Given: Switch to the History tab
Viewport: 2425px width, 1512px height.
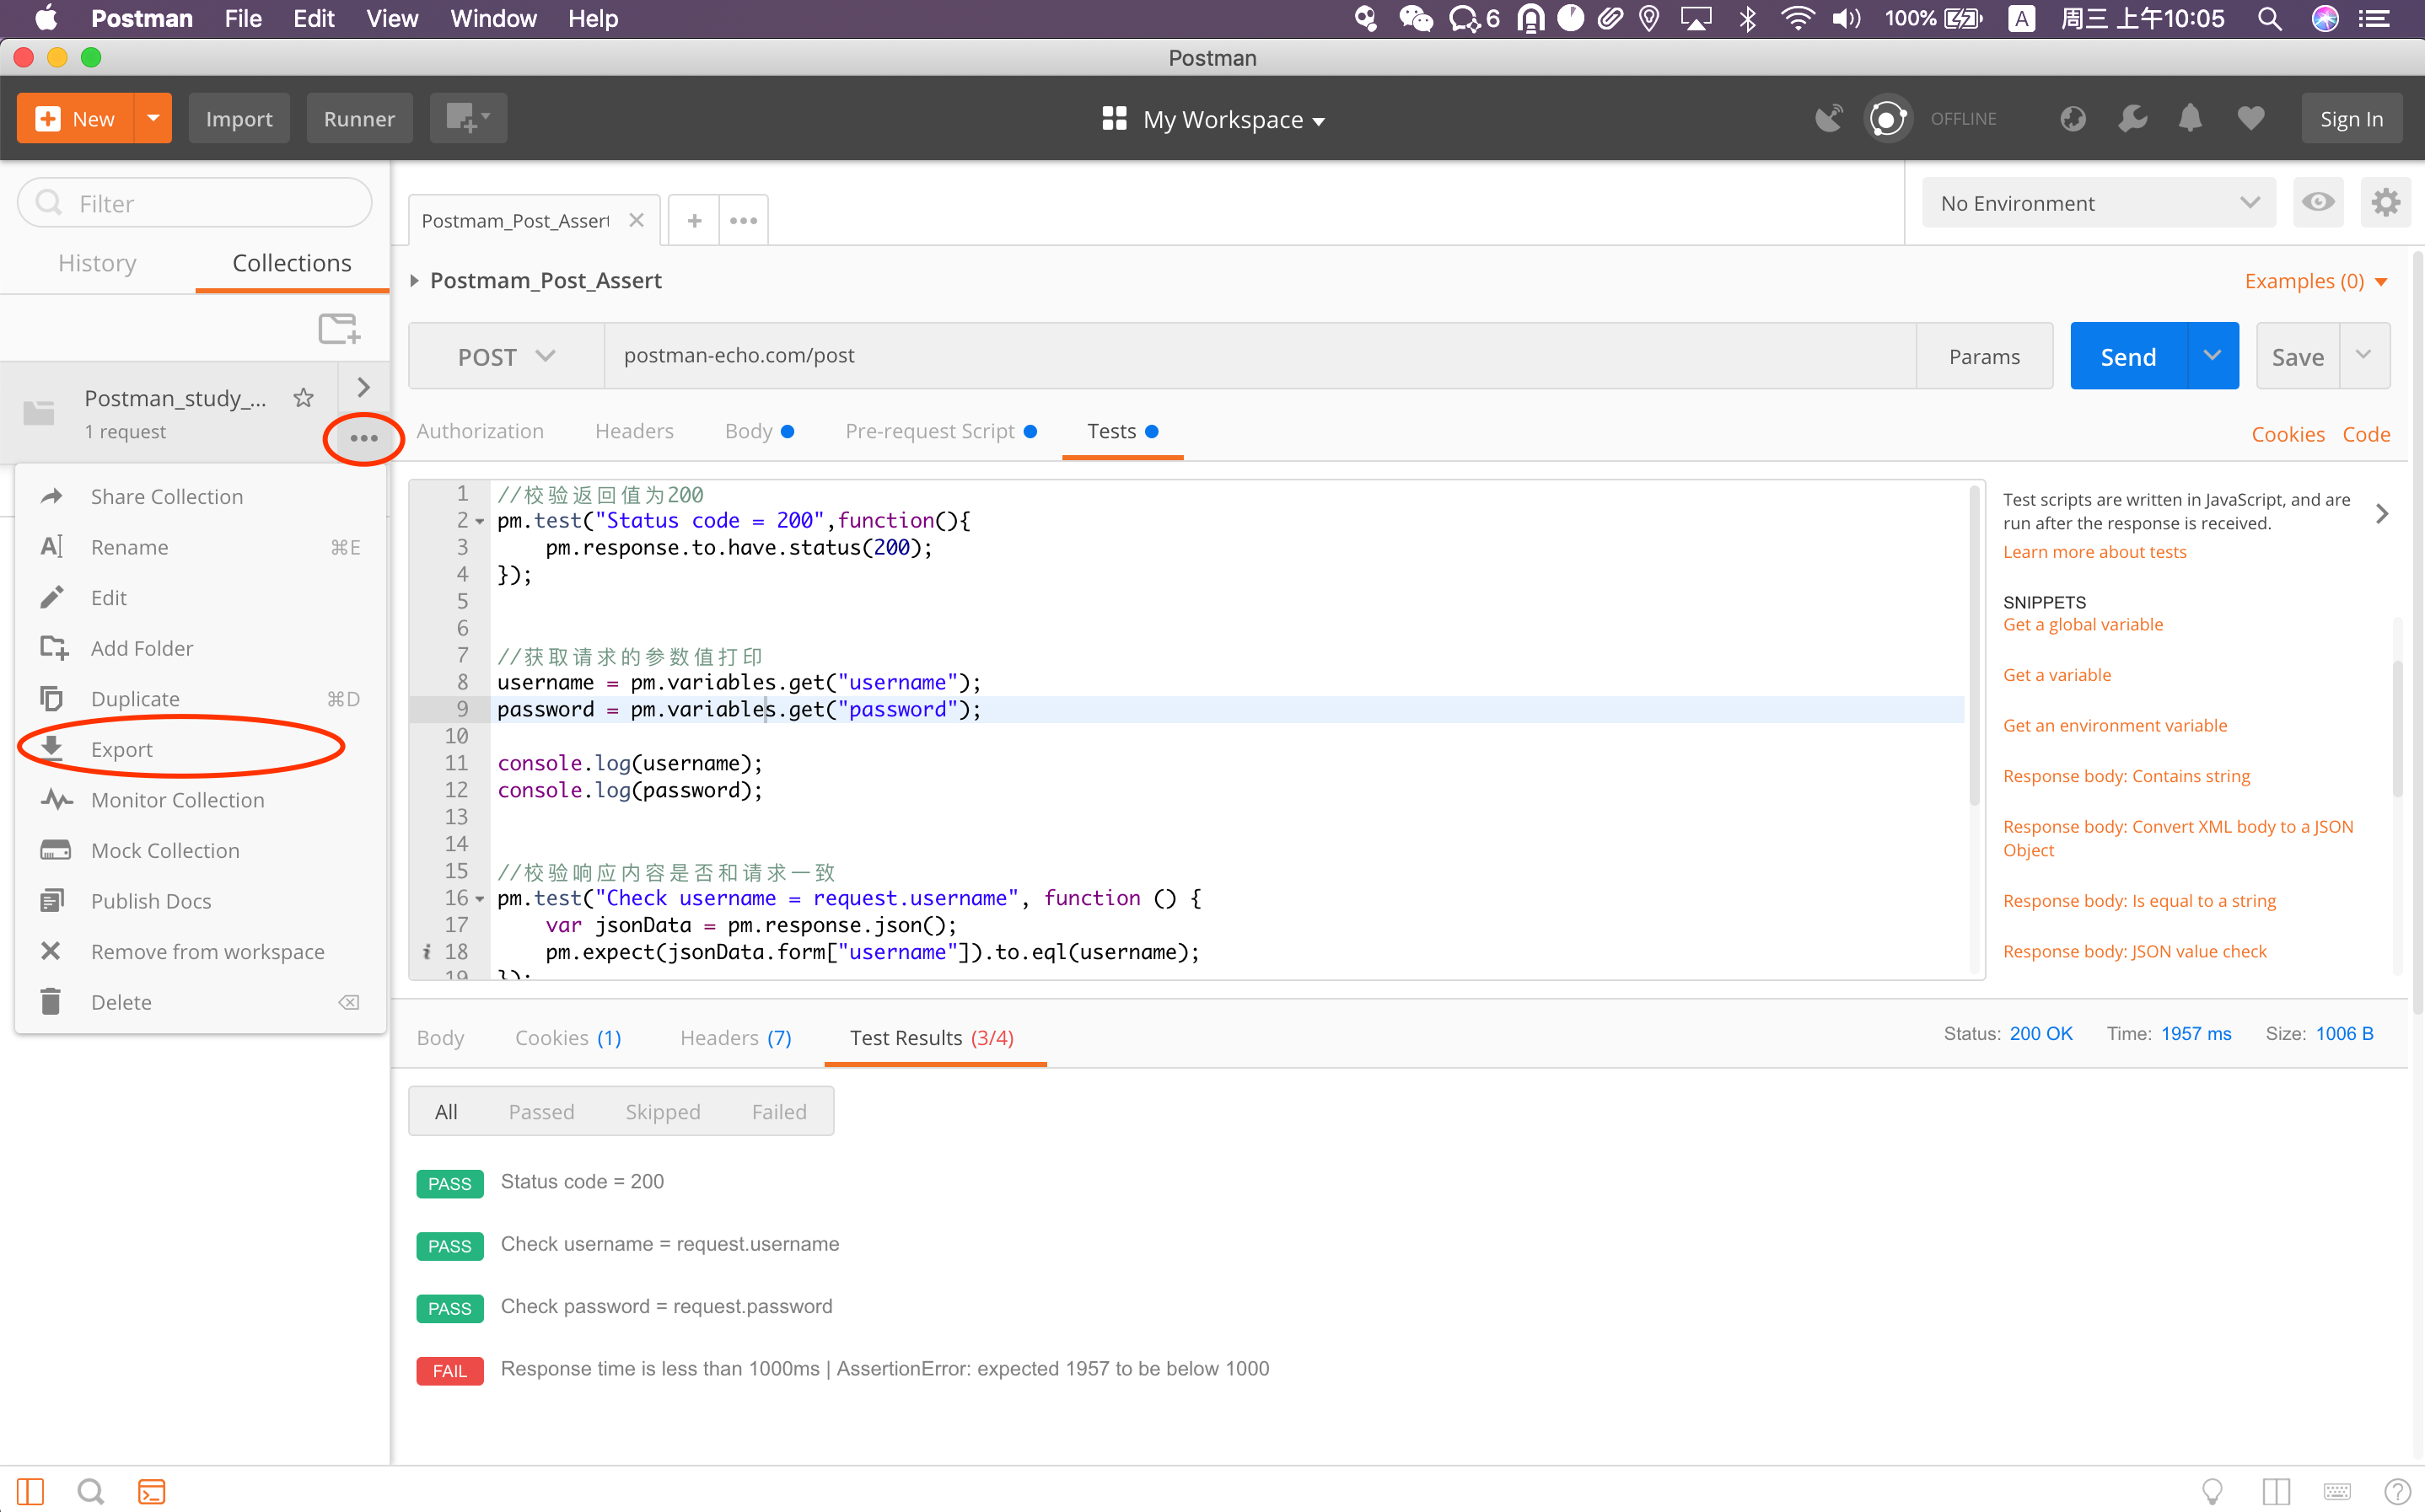Looking at the screenshot, I should (97, 262).
